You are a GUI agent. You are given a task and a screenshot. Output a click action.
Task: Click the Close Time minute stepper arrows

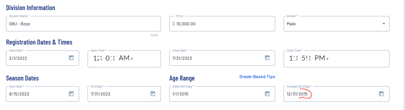[x=310, y=58]
